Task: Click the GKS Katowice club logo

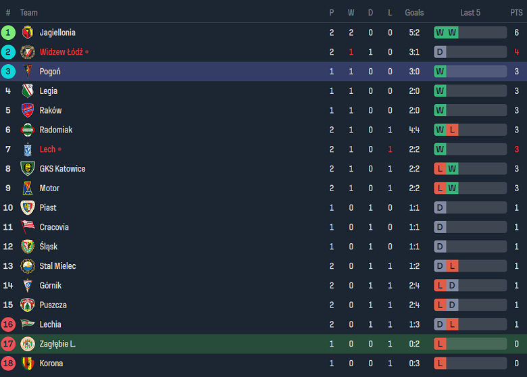Action: click(28, 169)
